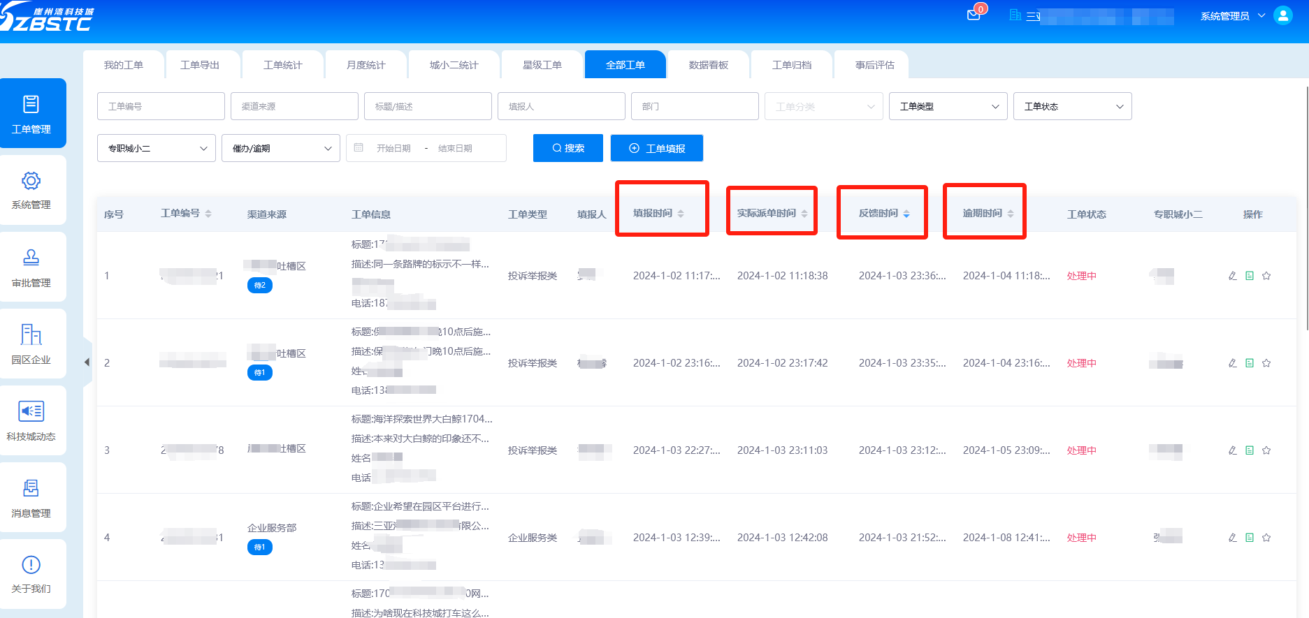Image resolution: width=1309 pixels, height=618 pixels.
Task: Click the 待1 badge in row 2
Action: click(x=260, y=373)
